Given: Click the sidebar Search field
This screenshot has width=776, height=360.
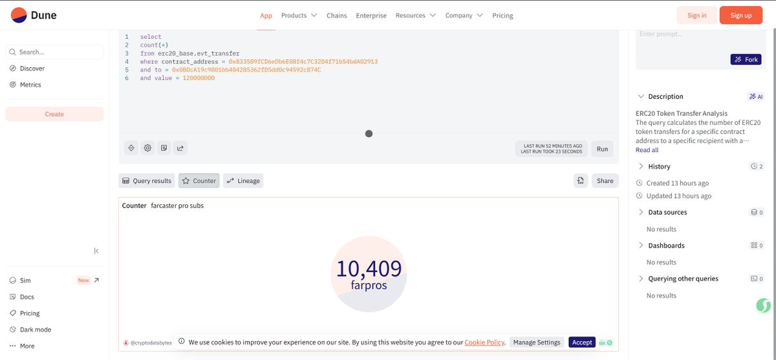Looking at the screenshot, I should coord(54,52).
